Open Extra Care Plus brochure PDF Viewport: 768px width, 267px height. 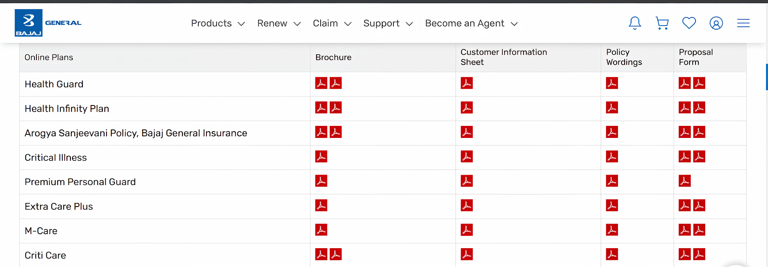click(x=321, y=205)
